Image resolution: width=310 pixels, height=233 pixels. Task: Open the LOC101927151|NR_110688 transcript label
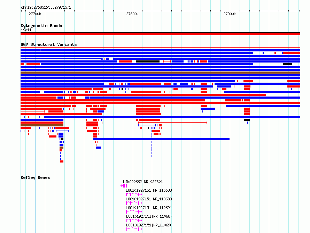click(149, 190)
